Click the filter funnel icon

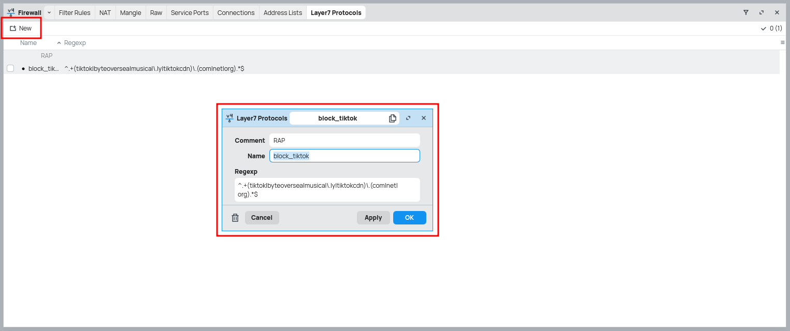pos(746,12)
